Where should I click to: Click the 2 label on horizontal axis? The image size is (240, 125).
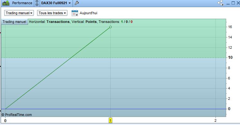click(215, 120)
